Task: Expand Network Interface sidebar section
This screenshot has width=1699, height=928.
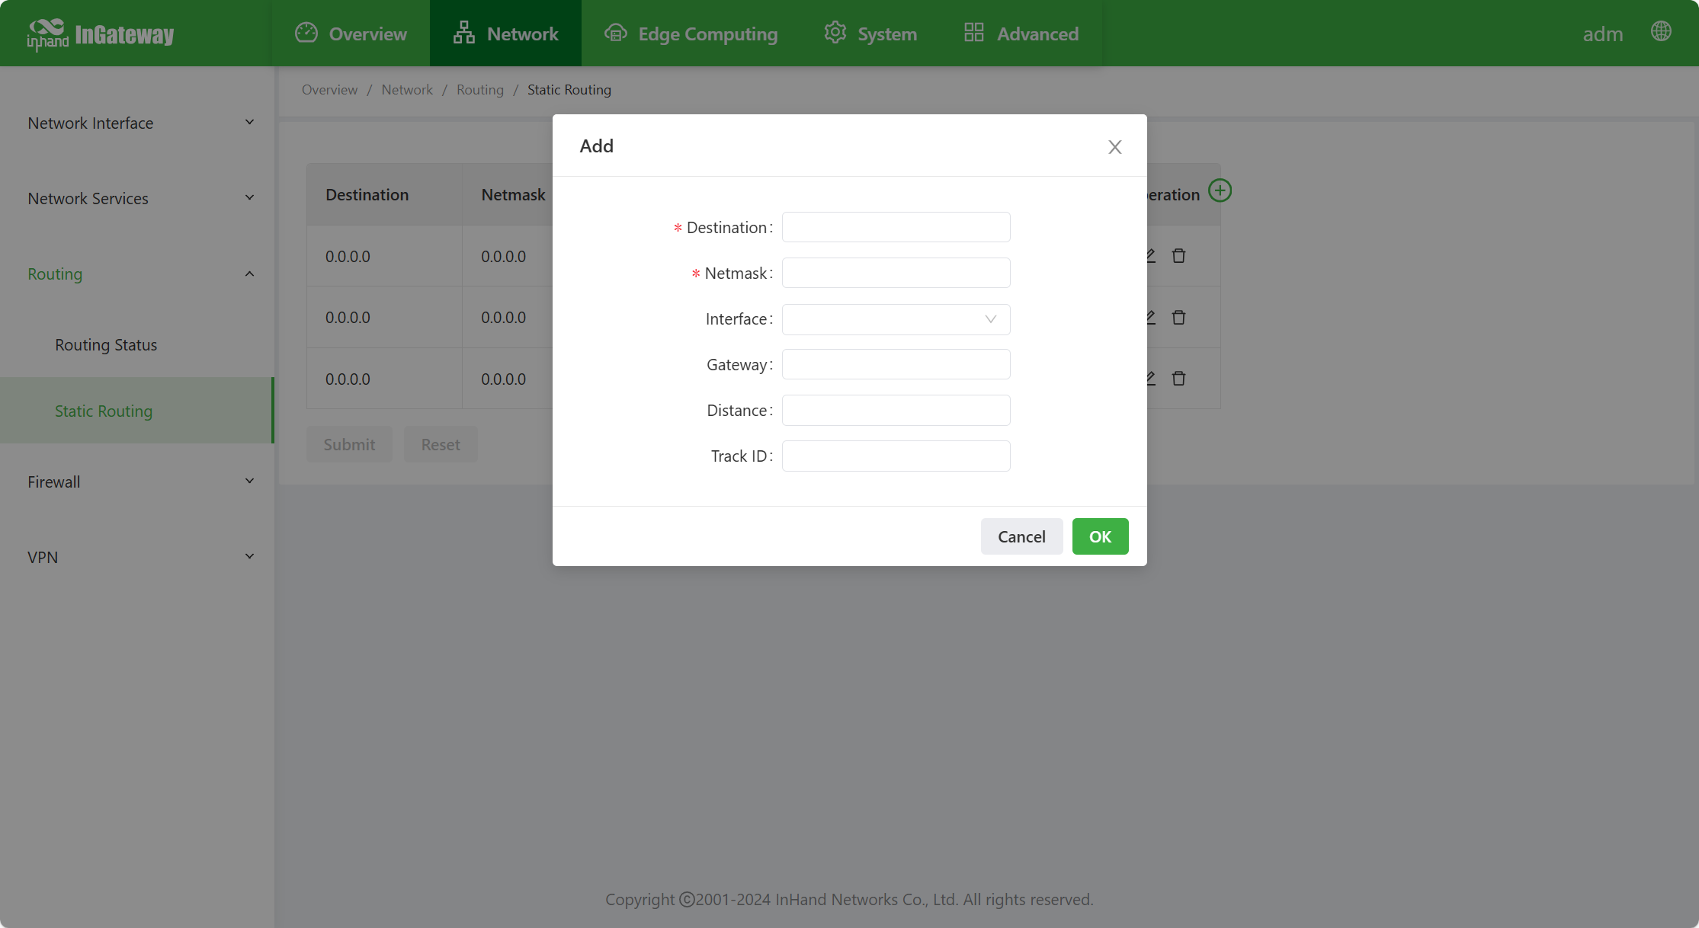Action: tap(140, 123)
